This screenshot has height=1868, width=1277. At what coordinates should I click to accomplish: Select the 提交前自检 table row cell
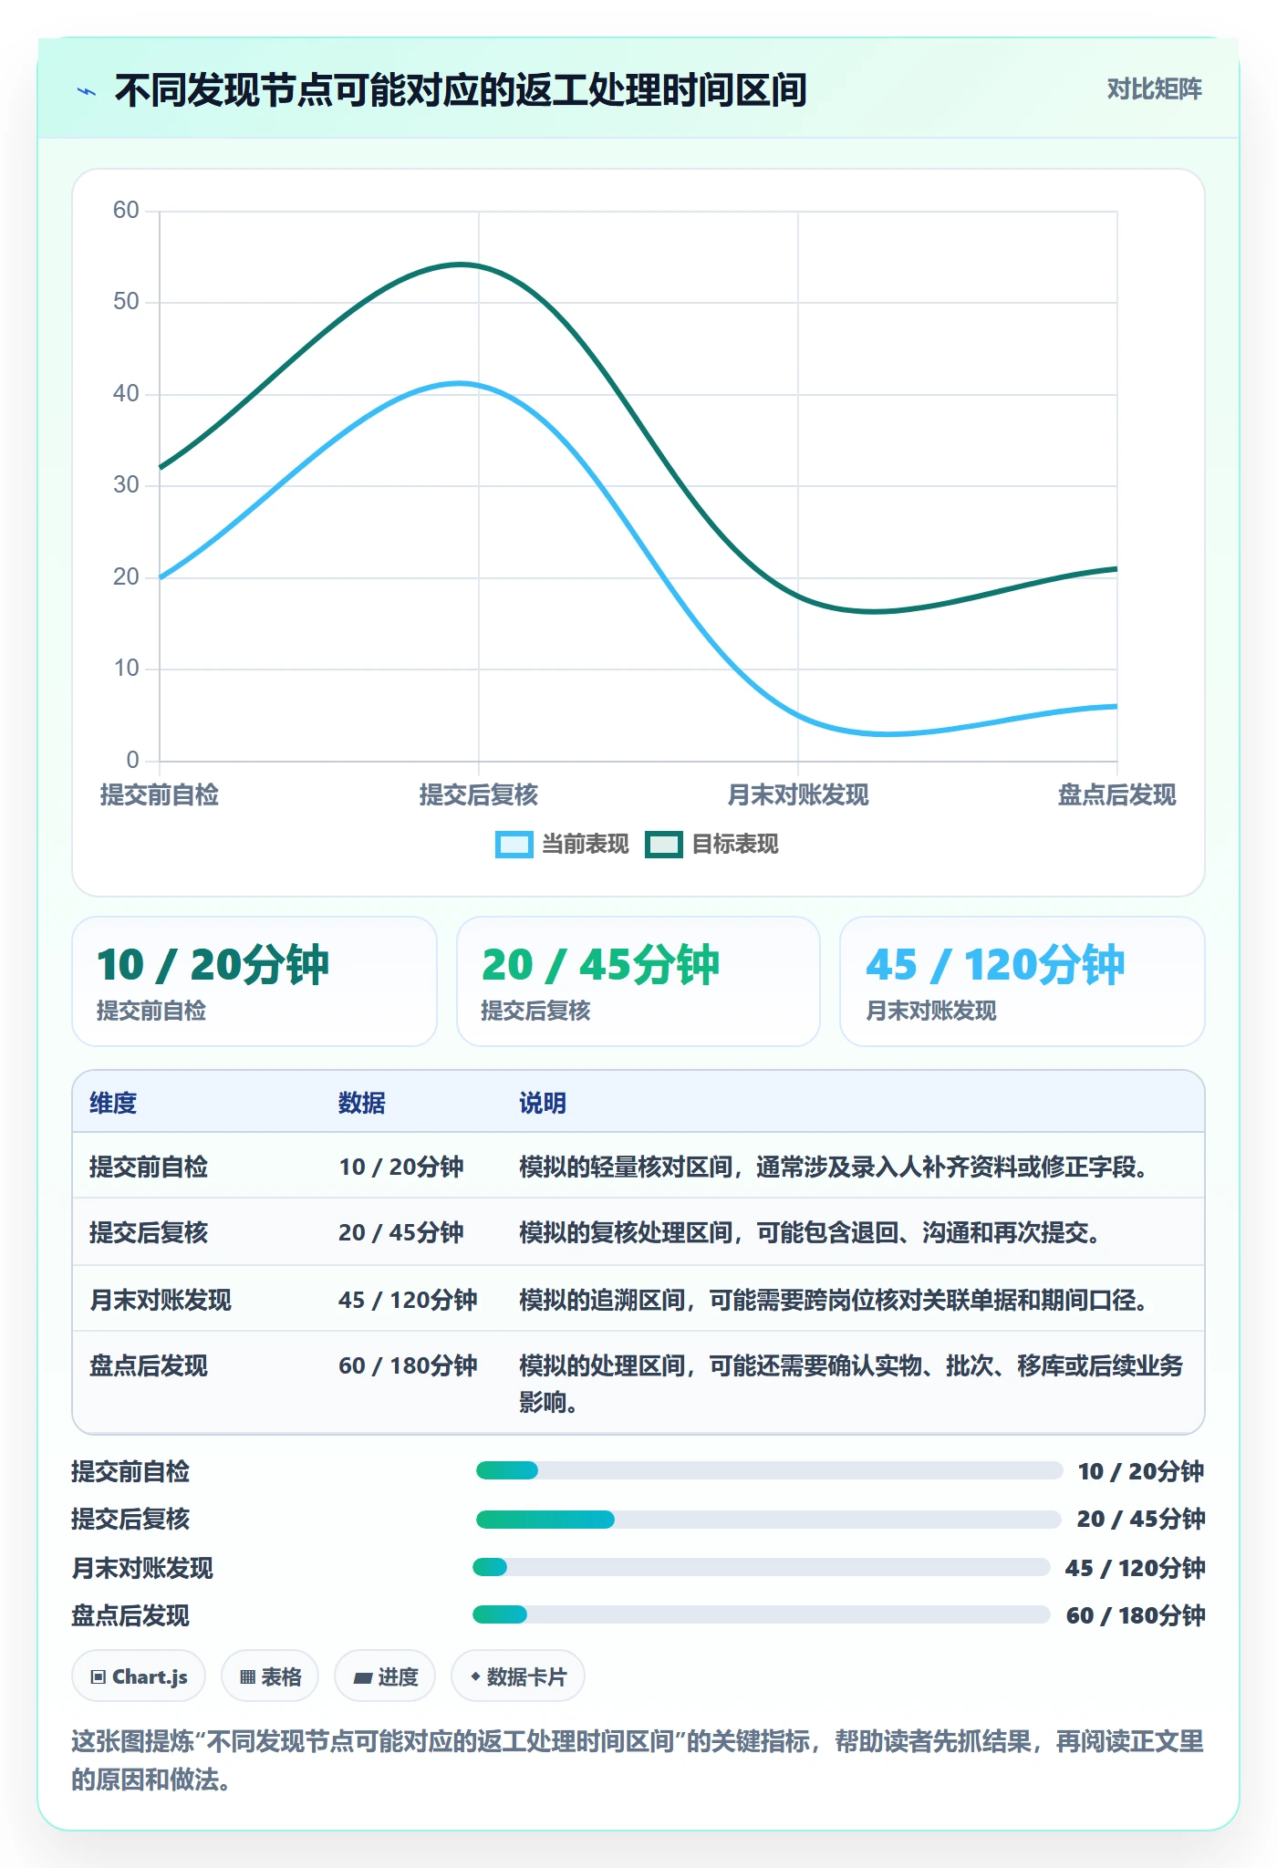click(149, 1167)
